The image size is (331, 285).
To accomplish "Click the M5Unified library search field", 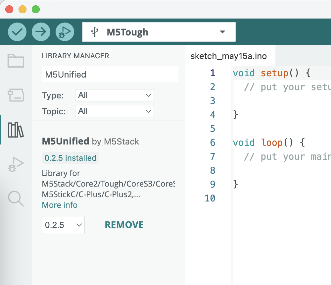I will [110, 75].
